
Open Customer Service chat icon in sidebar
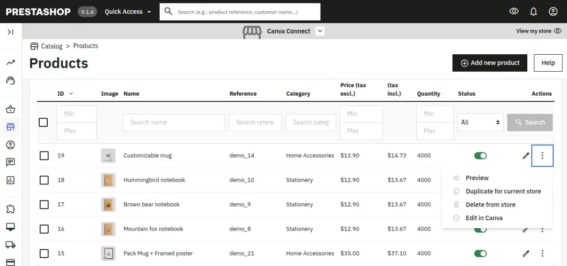tap(10, 162)
